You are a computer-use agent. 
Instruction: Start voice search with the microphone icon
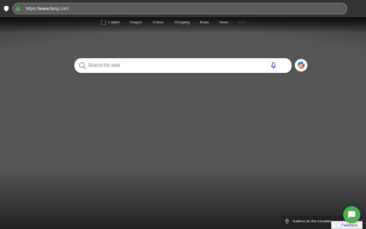[273, 65]
